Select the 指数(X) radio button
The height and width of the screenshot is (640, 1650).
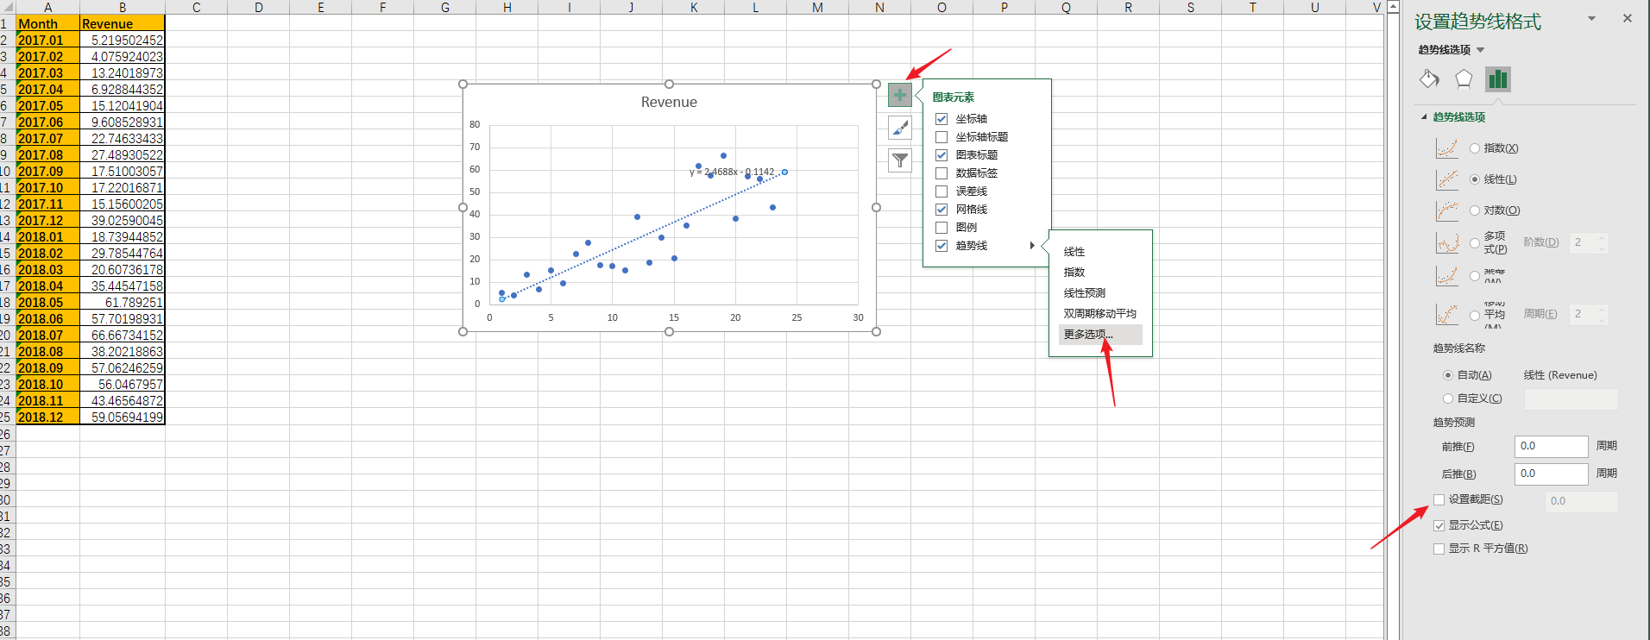1475,148
